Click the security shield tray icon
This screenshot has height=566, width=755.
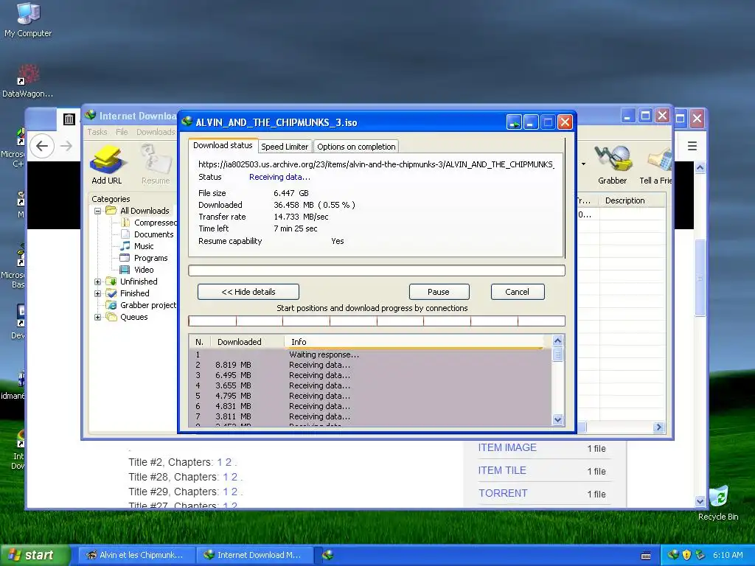(x=686, y=555)
